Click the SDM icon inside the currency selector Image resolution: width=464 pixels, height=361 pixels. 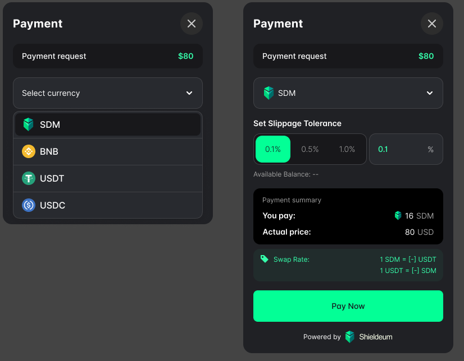(269, 93)
